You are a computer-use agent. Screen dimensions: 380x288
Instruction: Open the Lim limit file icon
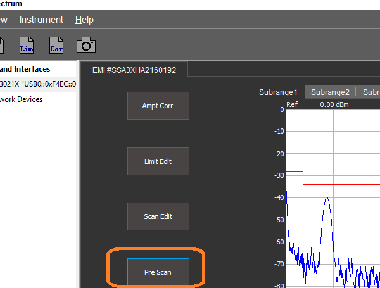tap(27, 46)
